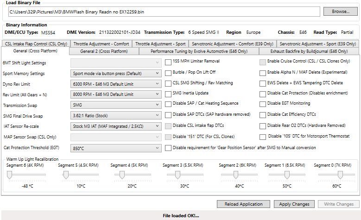The height and width of the screenshot is (220, 361).
Task: Click the Segment 5 (4.5K RPM) slider thumb
Action: (66, 175)
